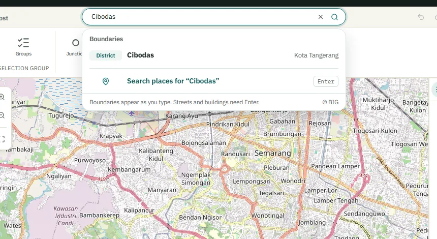The image size is (437, 239).
Task: Click the magnifier search icon
Action: 334,17
